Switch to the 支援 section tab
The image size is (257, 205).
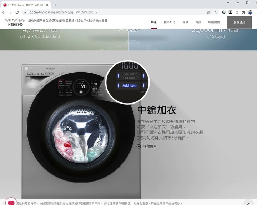click(198, 22)
